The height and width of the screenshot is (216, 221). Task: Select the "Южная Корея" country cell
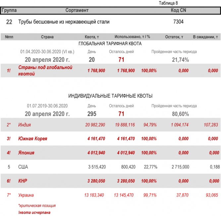tap(32, 139)
